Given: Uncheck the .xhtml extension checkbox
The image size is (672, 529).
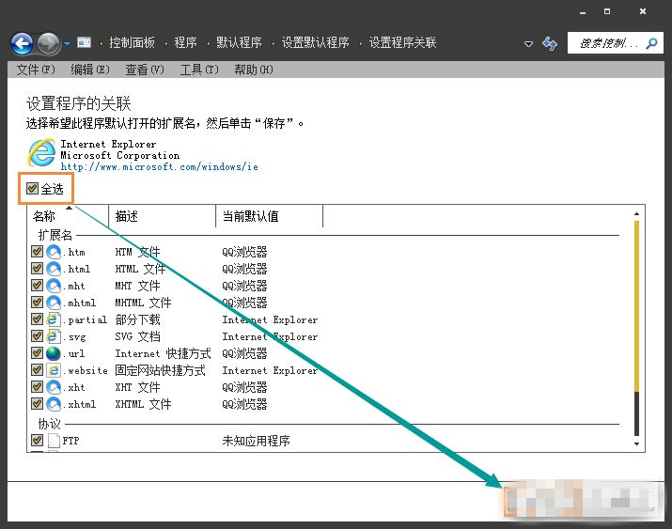Looking at the screenshot, I should pyautogui.click(x=37, y=403).
